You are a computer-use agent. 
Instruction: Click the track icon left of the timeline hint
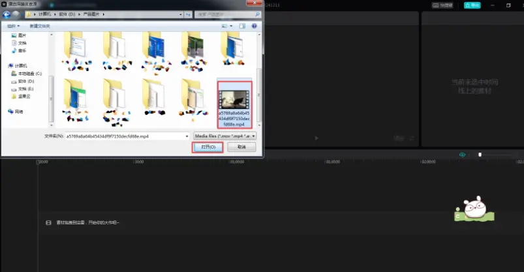point(48,222)
